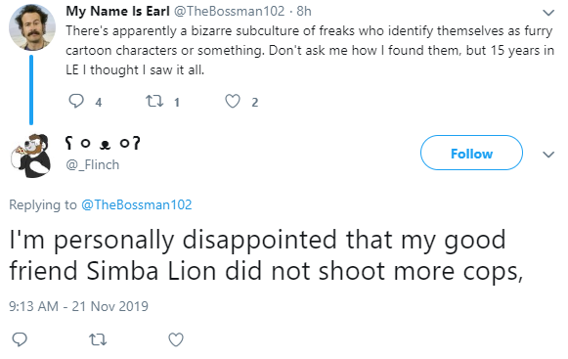This screenshot has width=568, height=359.
Task: Open the My Name Is Earl display name
Action: point(117,11)
